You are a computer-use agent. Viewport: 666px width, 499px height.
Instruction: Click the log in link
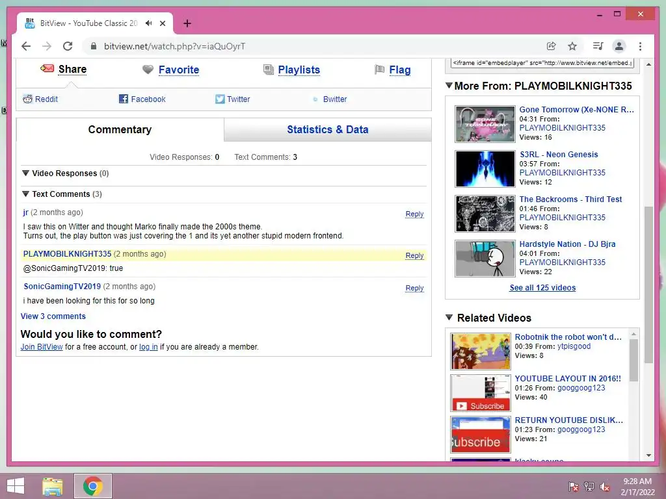point(148,347)
